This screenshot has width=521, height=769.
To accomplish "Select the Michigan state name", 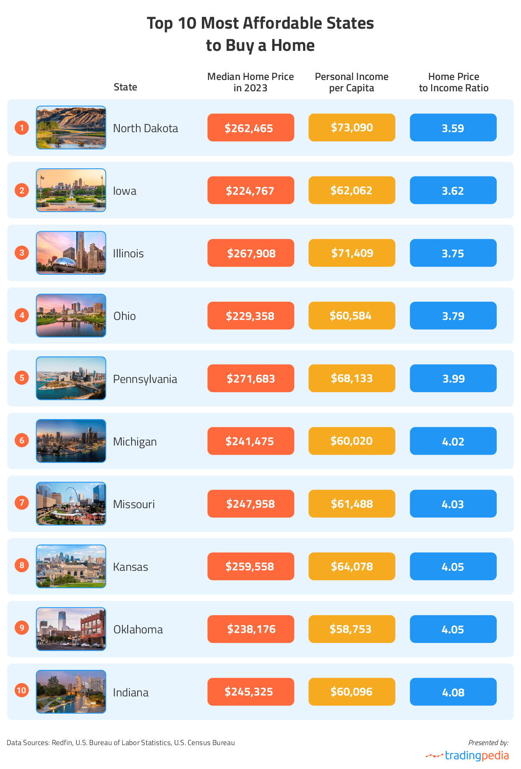I will point(135,442).
